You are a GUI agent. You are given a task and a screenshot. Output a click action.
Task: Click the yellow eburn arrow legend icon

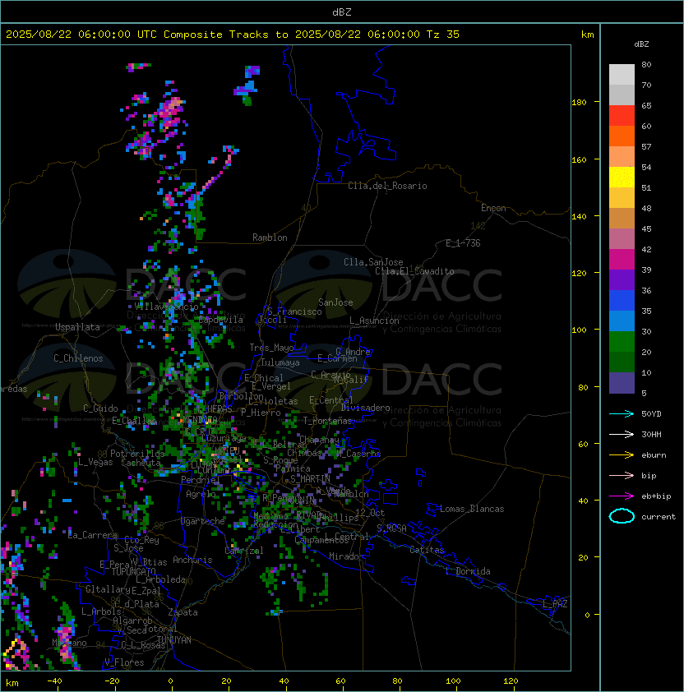click(622, 454)
